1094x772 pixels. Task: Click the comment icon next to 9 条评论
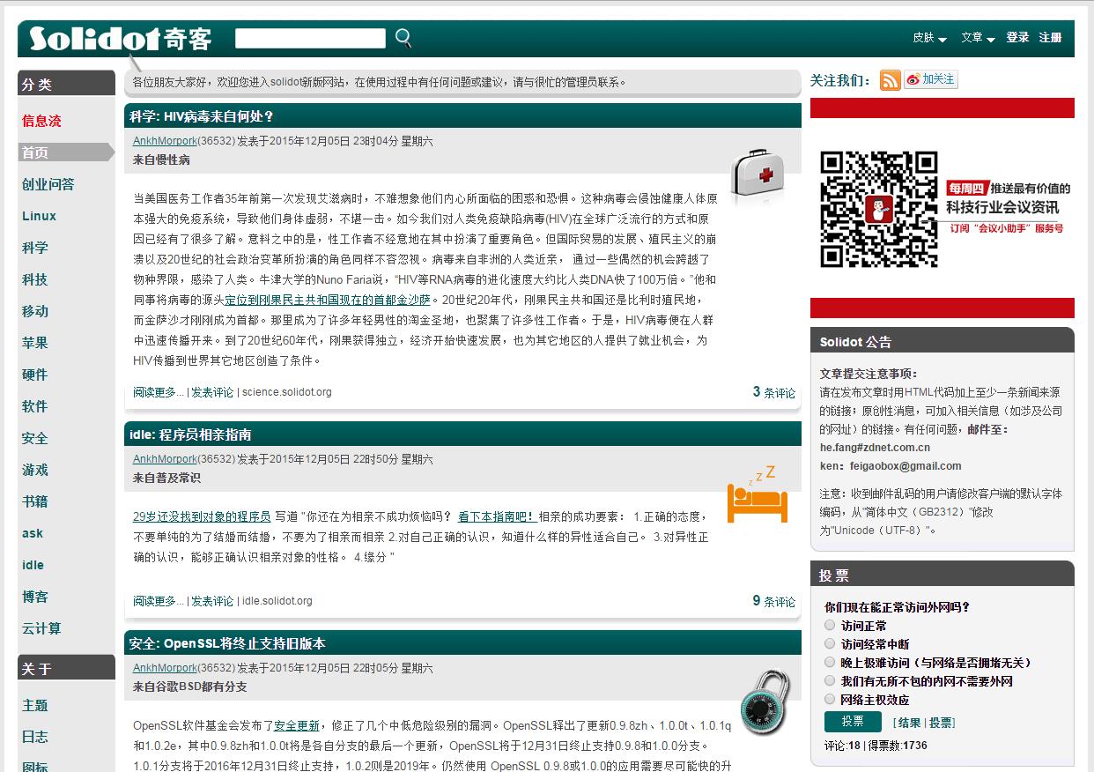[771, 600]
